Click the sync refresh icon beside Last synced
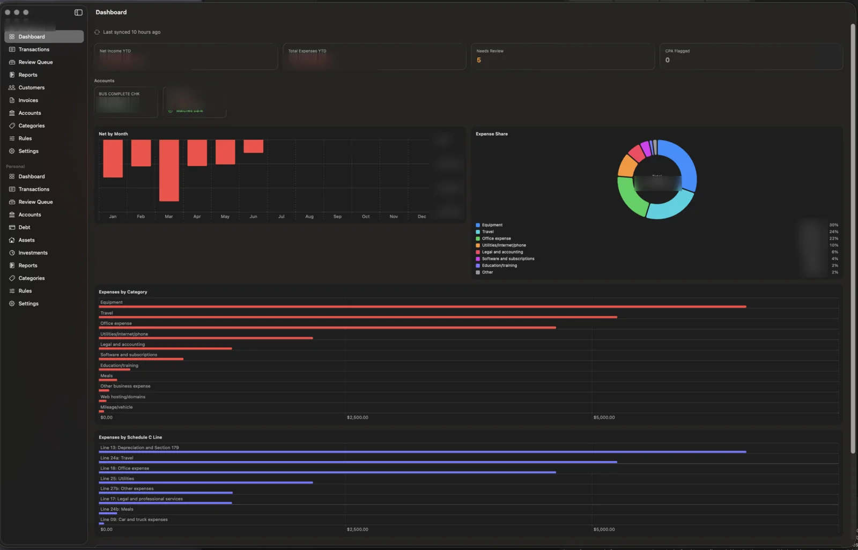 coord(97,32)
